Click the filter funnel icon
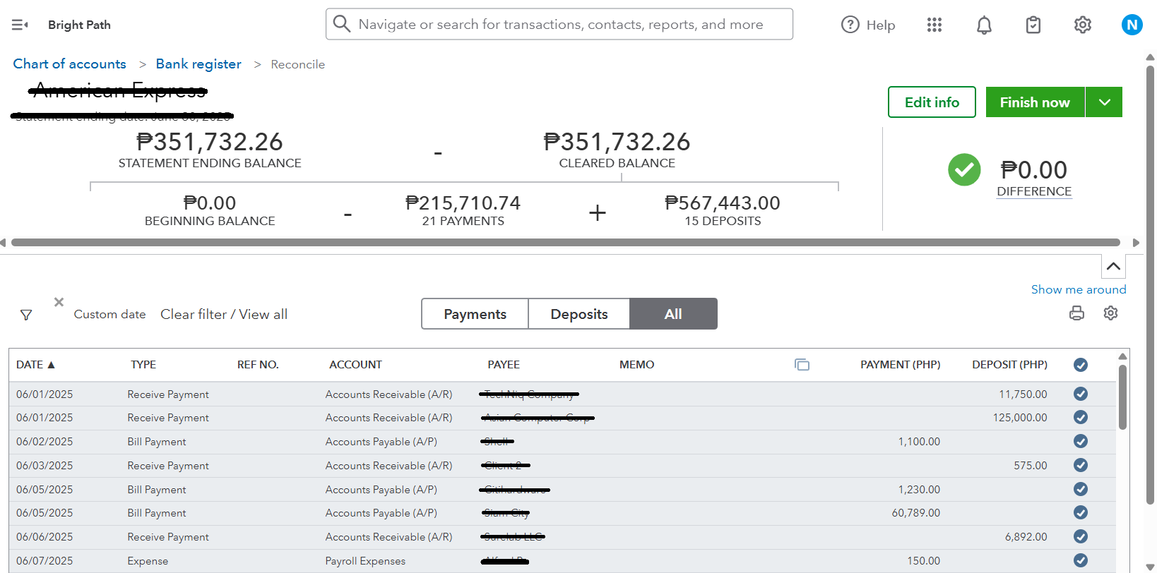Image resolution: width=1157 pixels, height=573 pixels. point(26,315)
